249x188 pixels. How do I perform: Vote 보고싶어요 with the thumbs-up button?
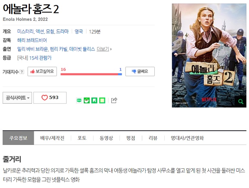coord(42,71)
